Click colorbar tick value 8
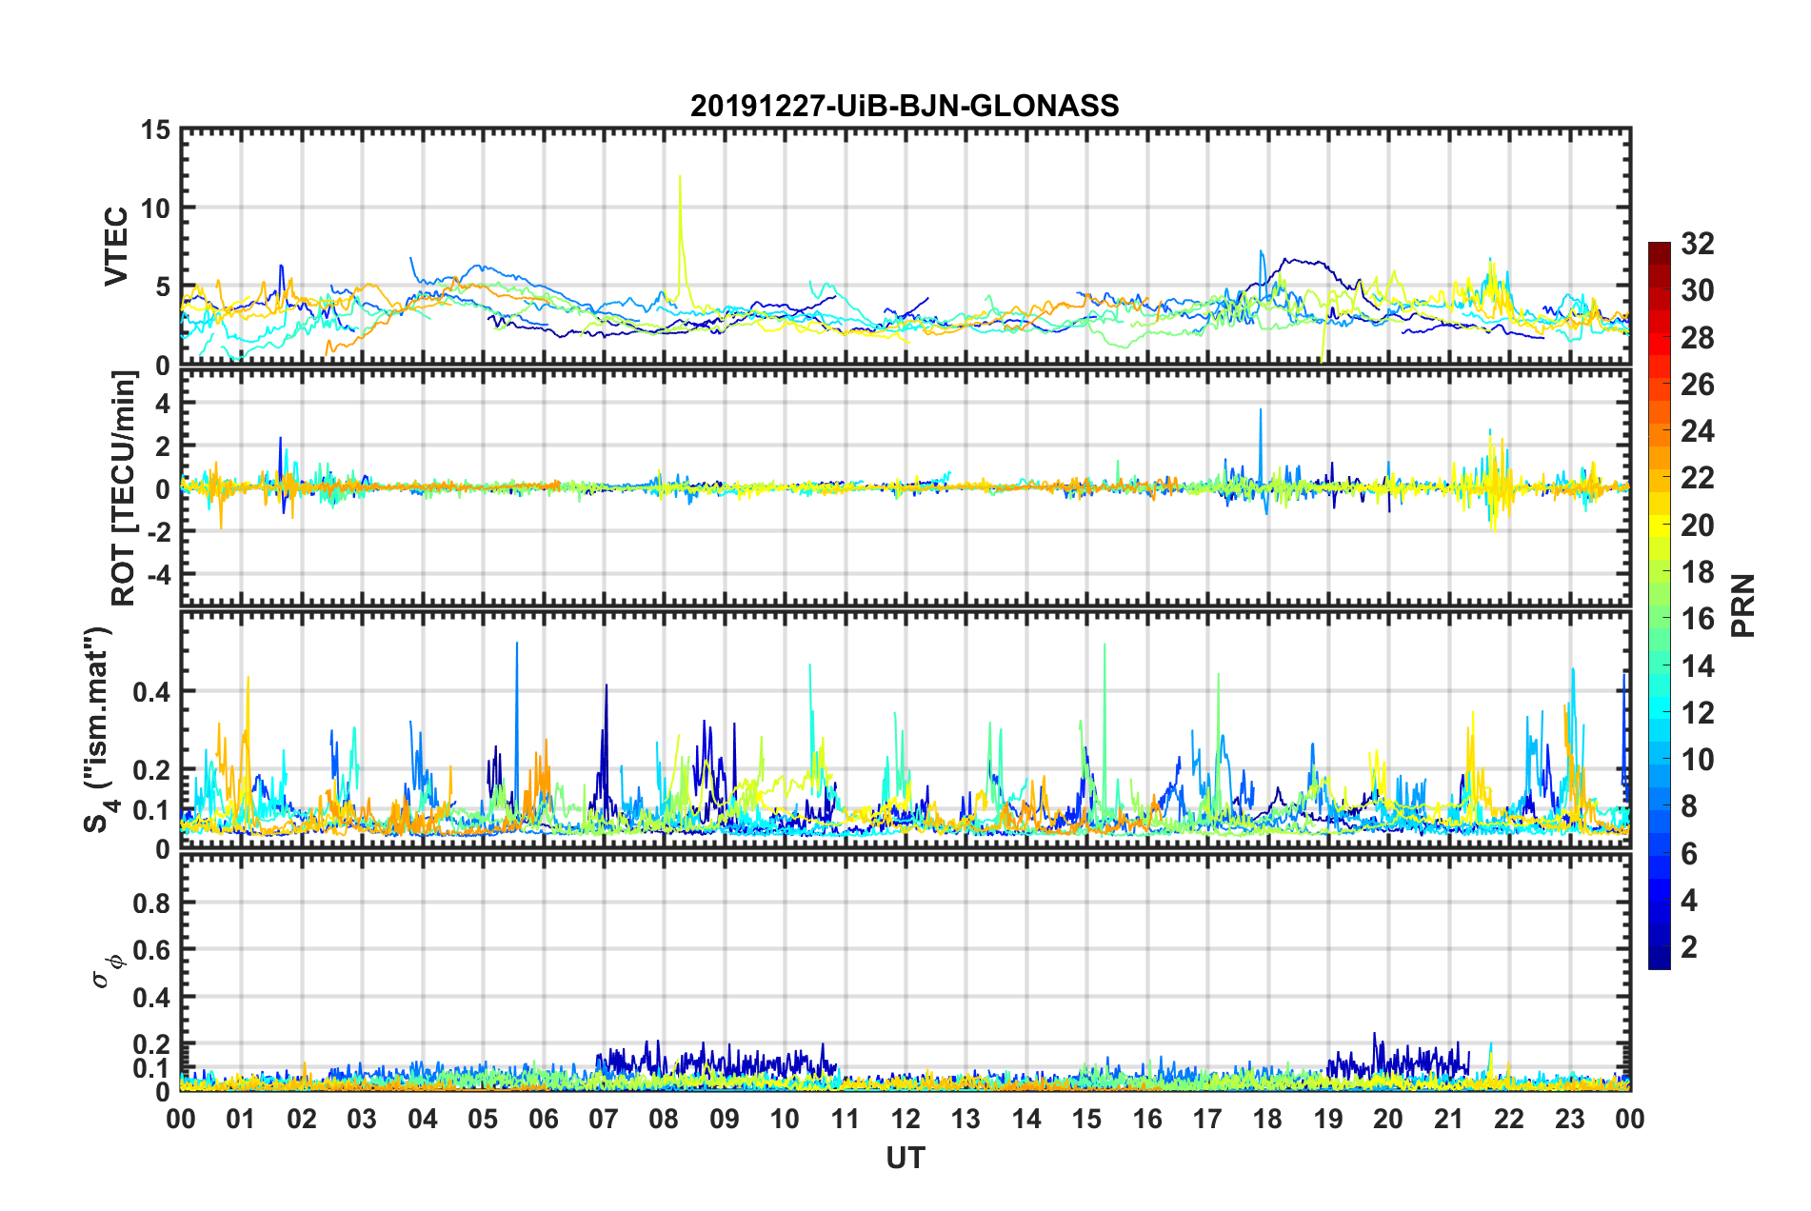 tap(1689, 806)
